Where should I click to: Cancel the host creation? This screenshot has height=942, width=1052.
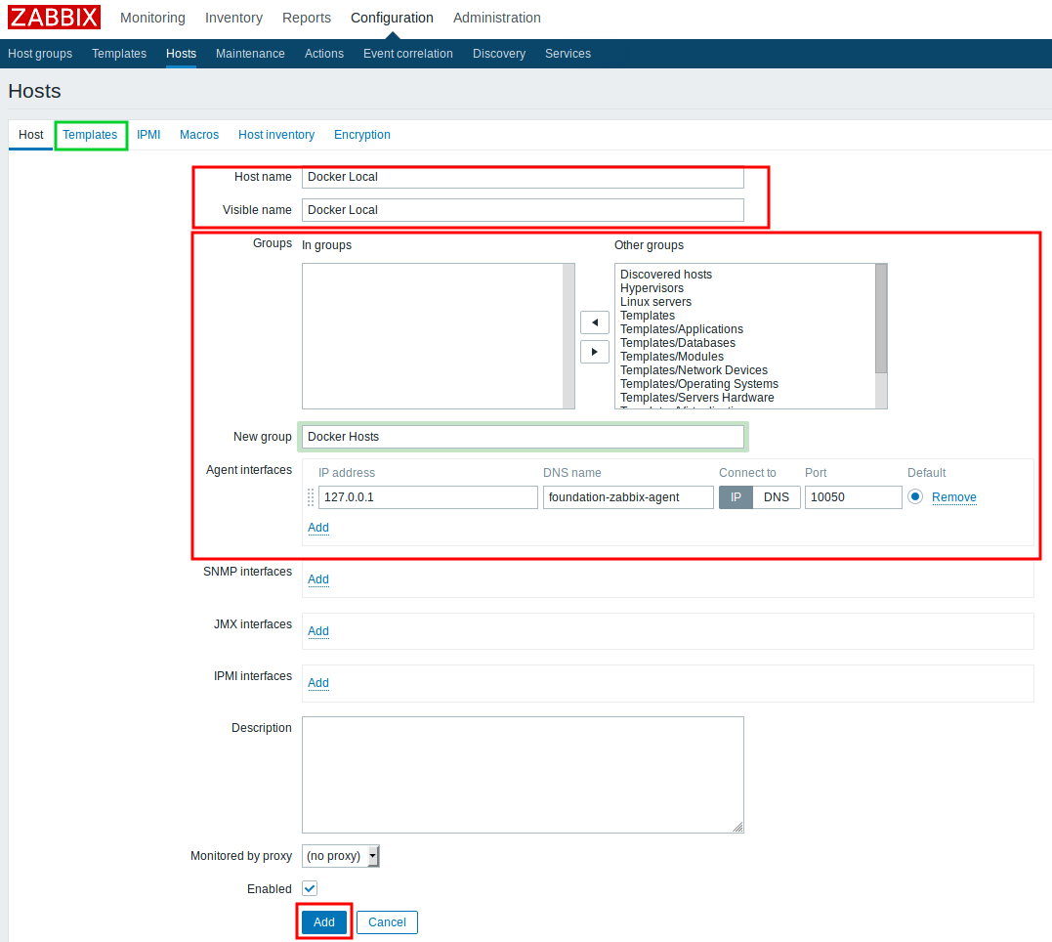(387, 922)
